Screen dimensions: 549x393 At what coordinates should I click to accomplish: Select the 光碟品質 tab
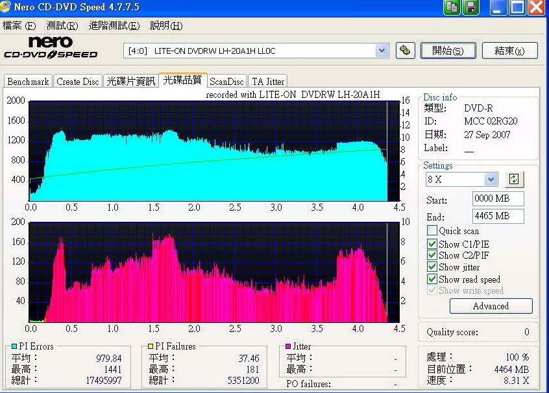click(182, 80)
